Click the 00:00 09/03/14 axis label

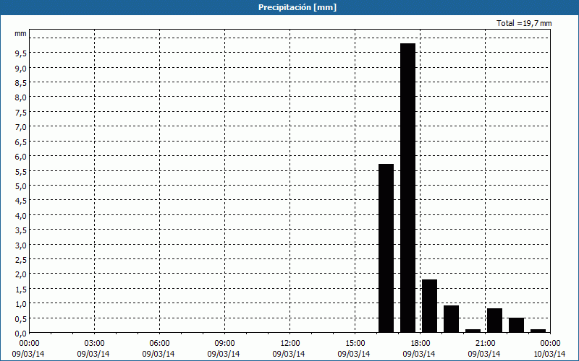[x=28, y=349]
